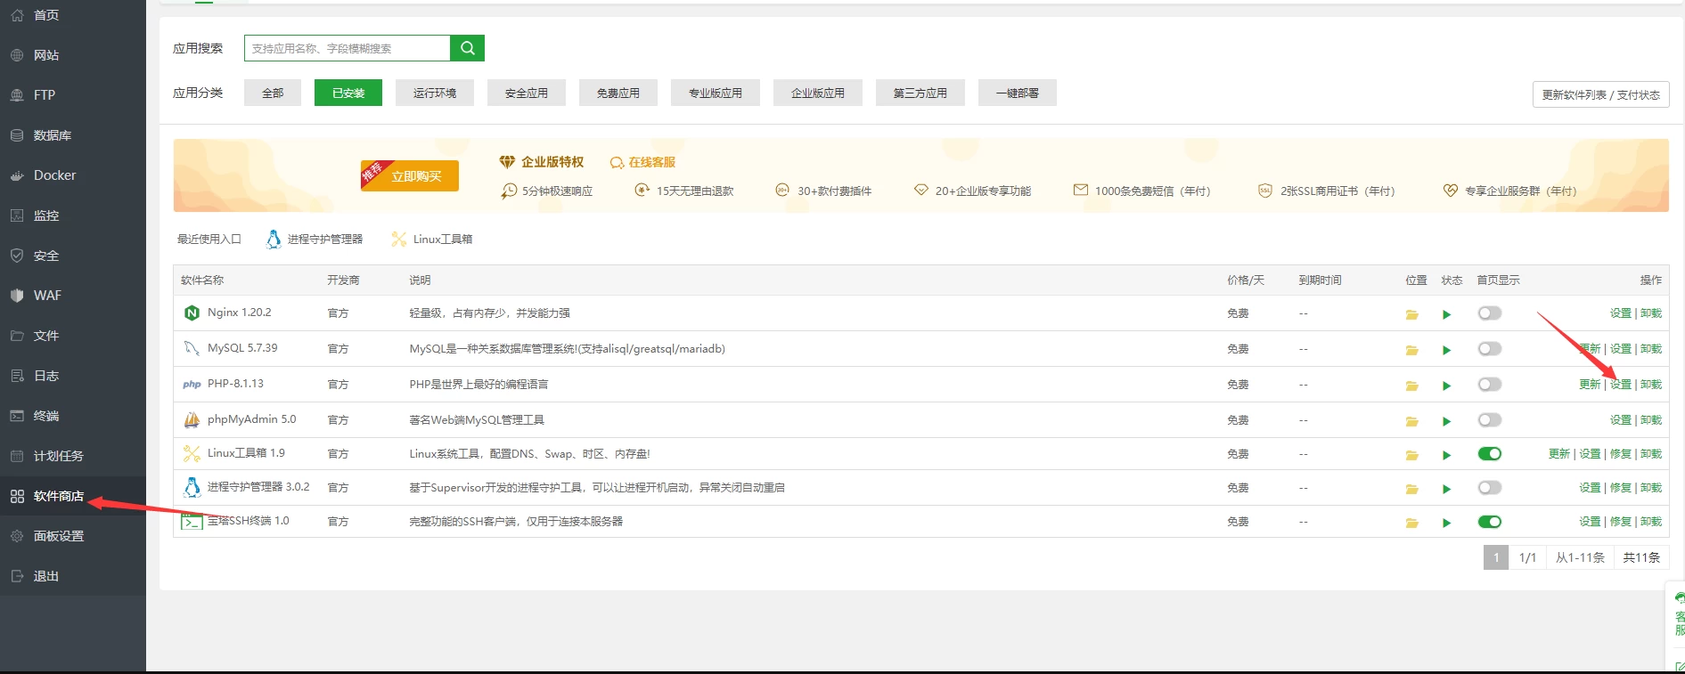Open recent 进程守护管理器 shortcut

315,239
